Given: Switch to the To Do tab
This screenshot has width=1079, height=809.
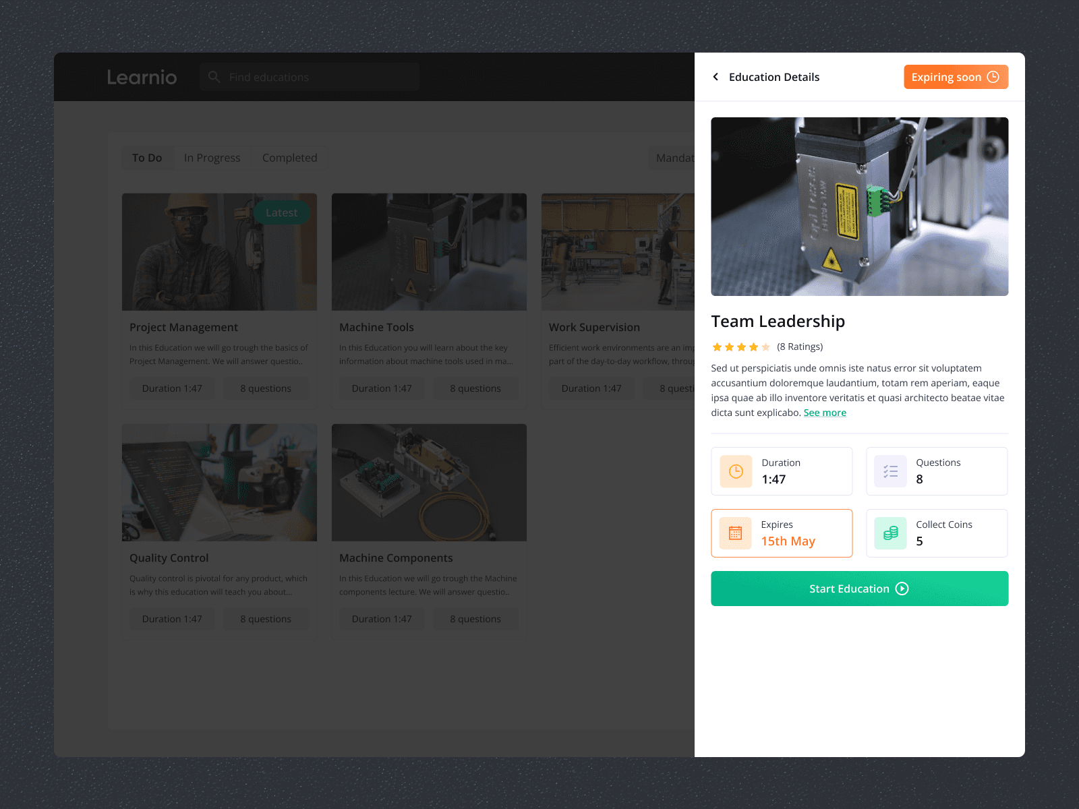Looking at the screenshot, I should (147, 158).
